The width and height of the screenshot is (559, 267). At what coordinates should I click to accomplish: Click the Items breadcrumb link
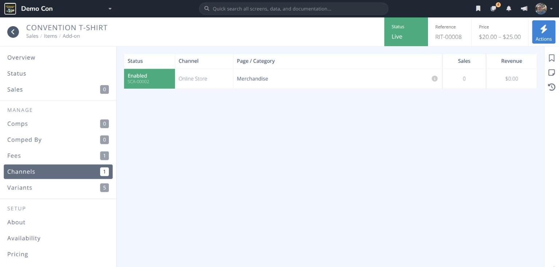coord(50,36)
